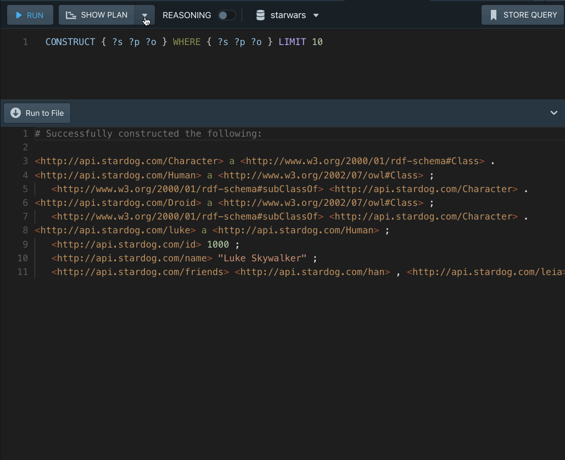Image resolution: width=565 pixels, height=460 pixels.
Task: Click the query plan icon beside SHOW PLAN
Action: coord(71,15)
